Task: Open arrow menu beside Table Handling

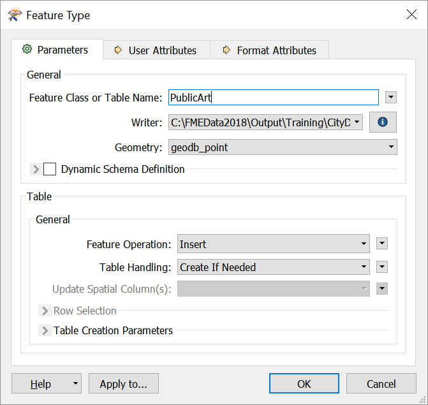Action: tap(382, 267)
